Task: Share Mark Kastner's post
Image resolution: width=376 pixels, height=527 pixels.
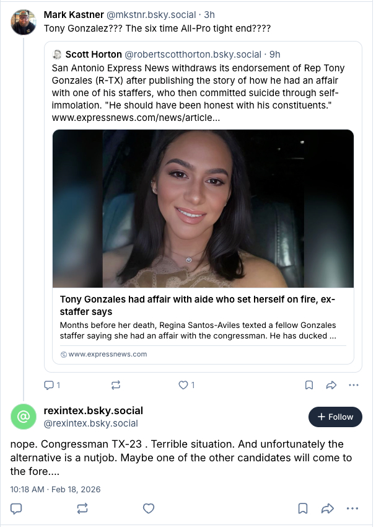Action: pos(331,385)
